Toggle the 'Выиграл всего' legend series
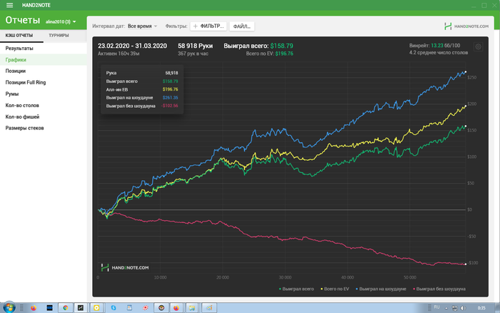Image resolution: width=500 pixels, height=313 pixels. 296,289
